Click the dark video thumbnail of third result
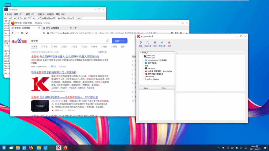269x151 pixels. [40, 106]
